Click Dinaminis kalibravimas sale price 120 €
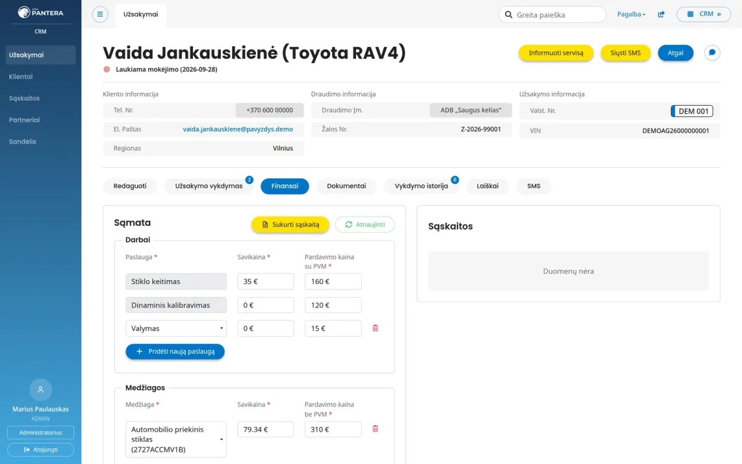742x464 pixels. [x=333, y=305]
